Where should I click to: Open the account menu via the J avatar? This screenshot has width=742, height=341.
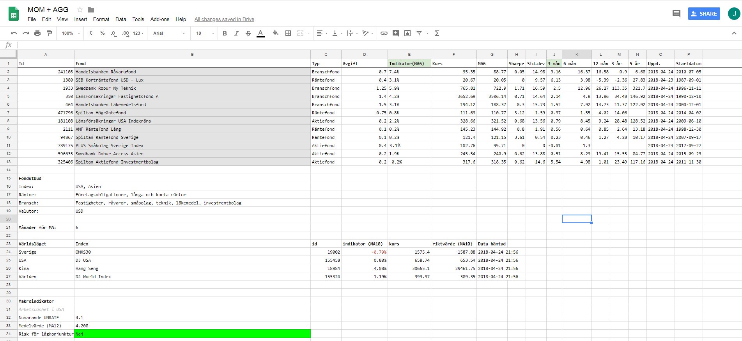point(734,14)
